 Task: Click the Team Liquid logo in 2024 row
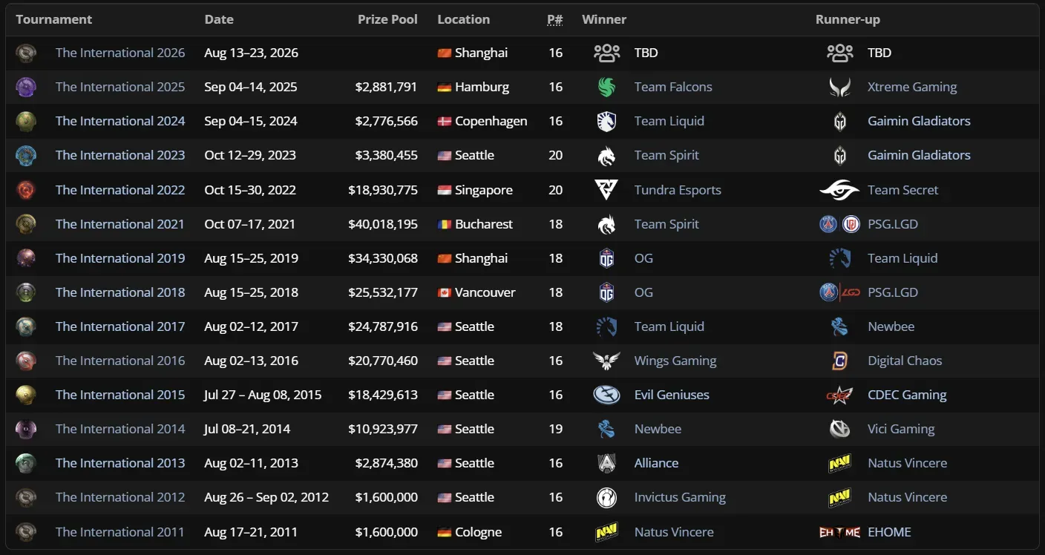click(x=606, y=122)
